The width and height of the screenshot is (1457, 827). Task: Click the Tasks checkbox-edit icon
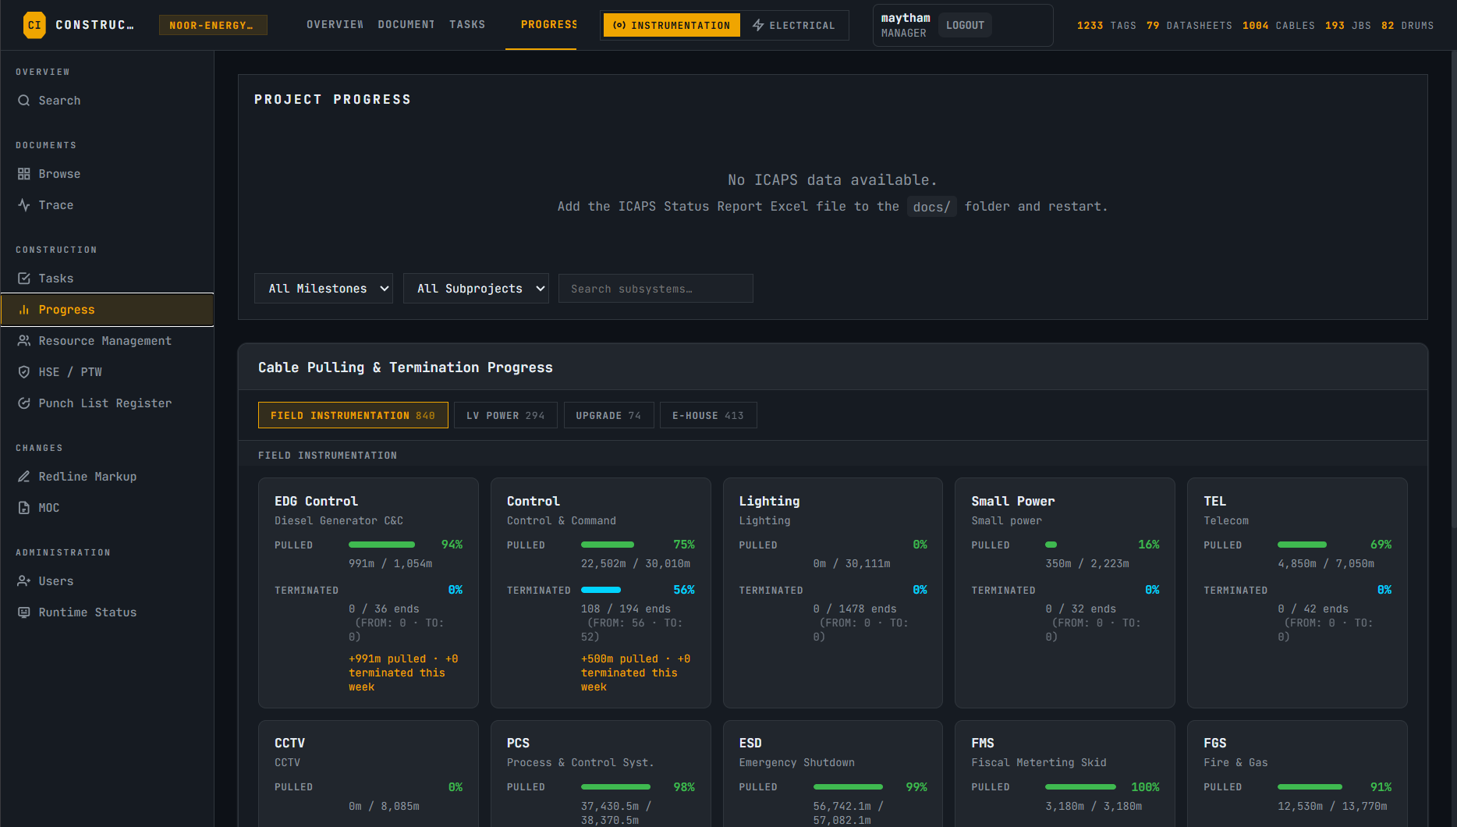24,279
